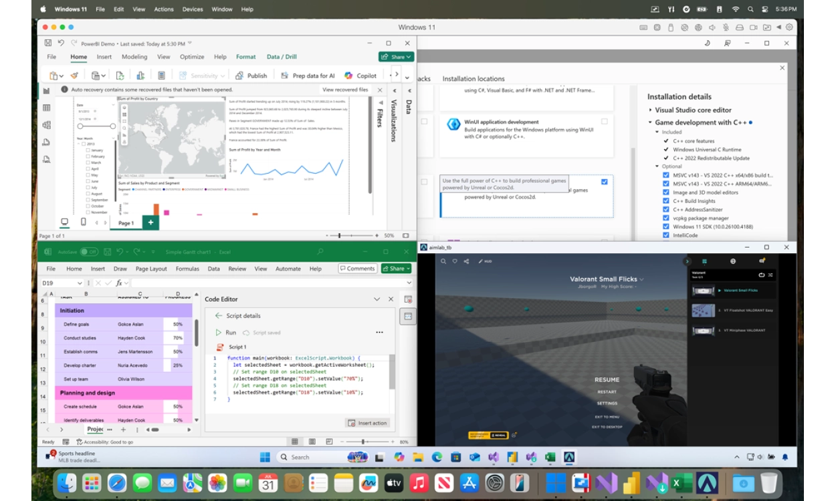Click the Excel zoom slider handle
Image resolution: width=836 pixels, height=501 pixels.
[363, 442]
